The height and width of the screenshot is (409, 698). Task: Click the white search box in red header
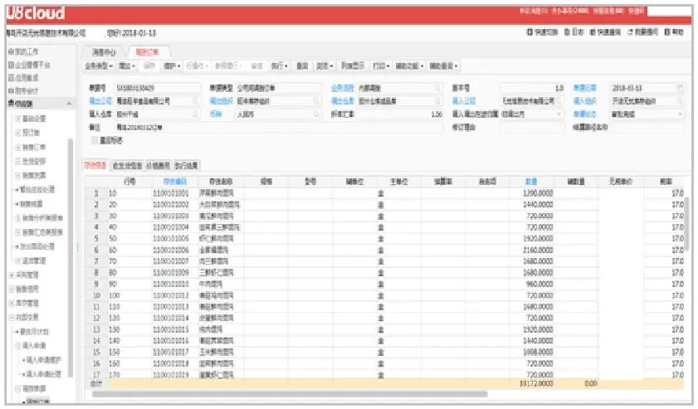(x=669, y=11)
